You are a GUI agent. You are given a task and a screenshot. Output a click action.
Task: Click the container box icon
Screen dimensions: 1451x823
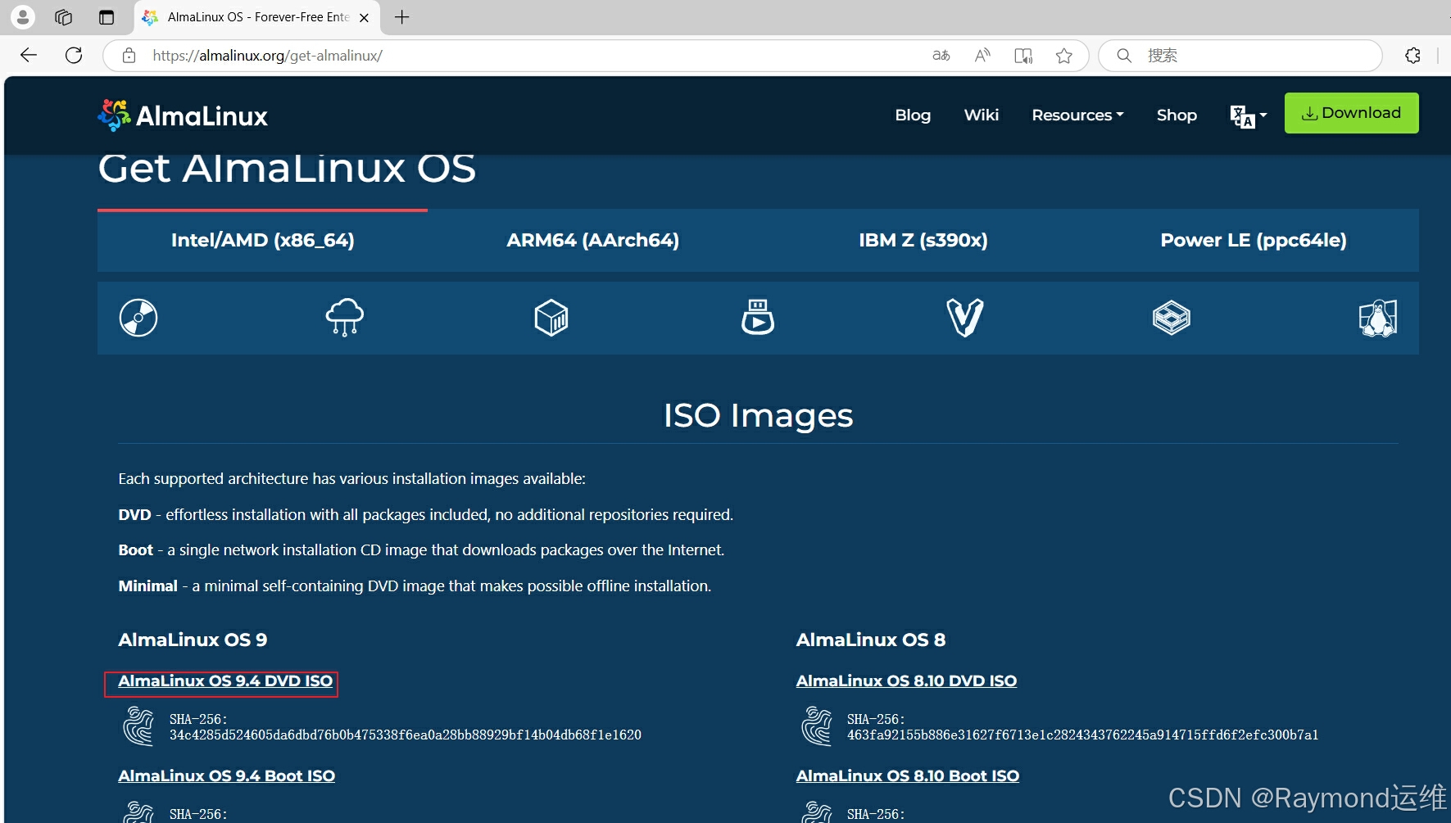pos(551,318)
